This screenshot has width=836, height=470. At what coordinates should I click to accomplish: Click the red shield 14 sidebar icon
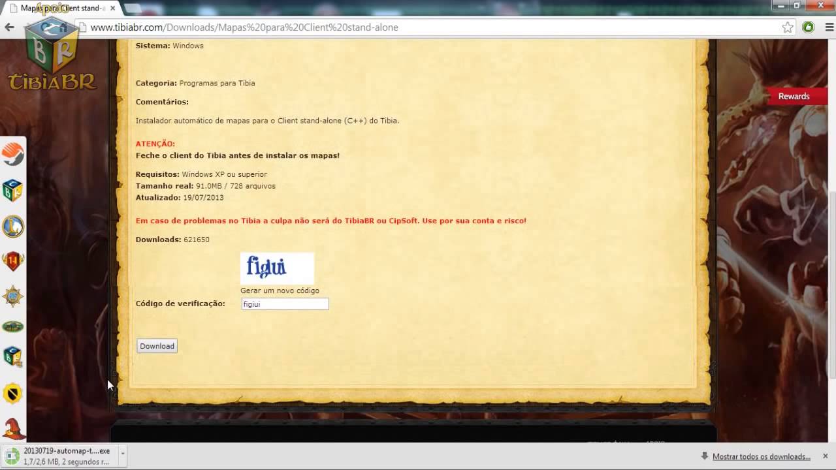point(13,261)
